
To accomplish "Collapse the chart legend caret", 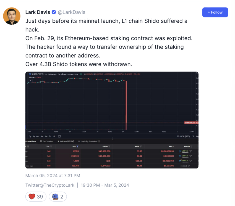I will point(31,81).
